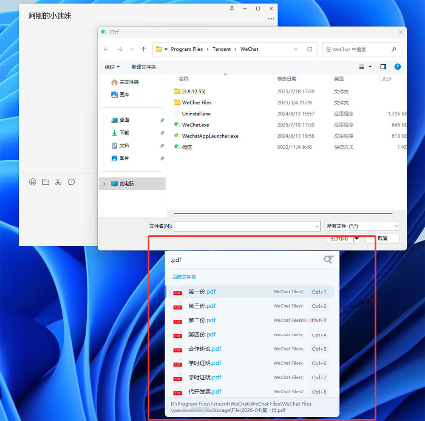
Task: Open the recent locations dropdown arrow
Action: 132,49
